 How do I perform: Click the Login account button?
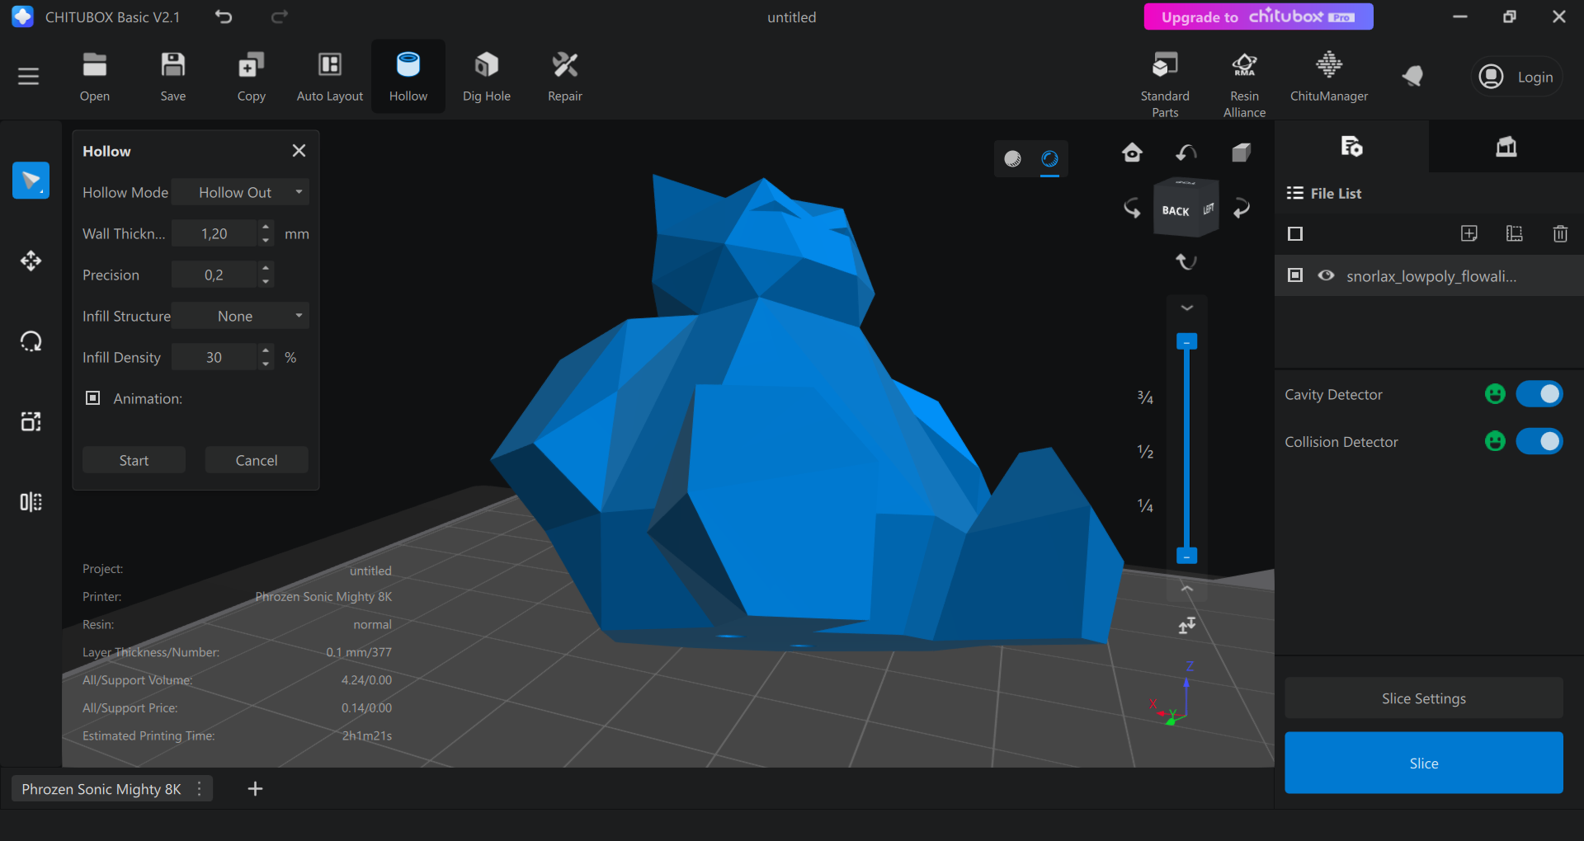tap(1516, 77)
